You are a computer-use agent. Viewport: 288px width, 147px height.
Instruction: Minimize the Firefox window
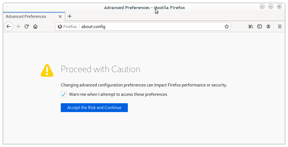click(x=262, y=6)
